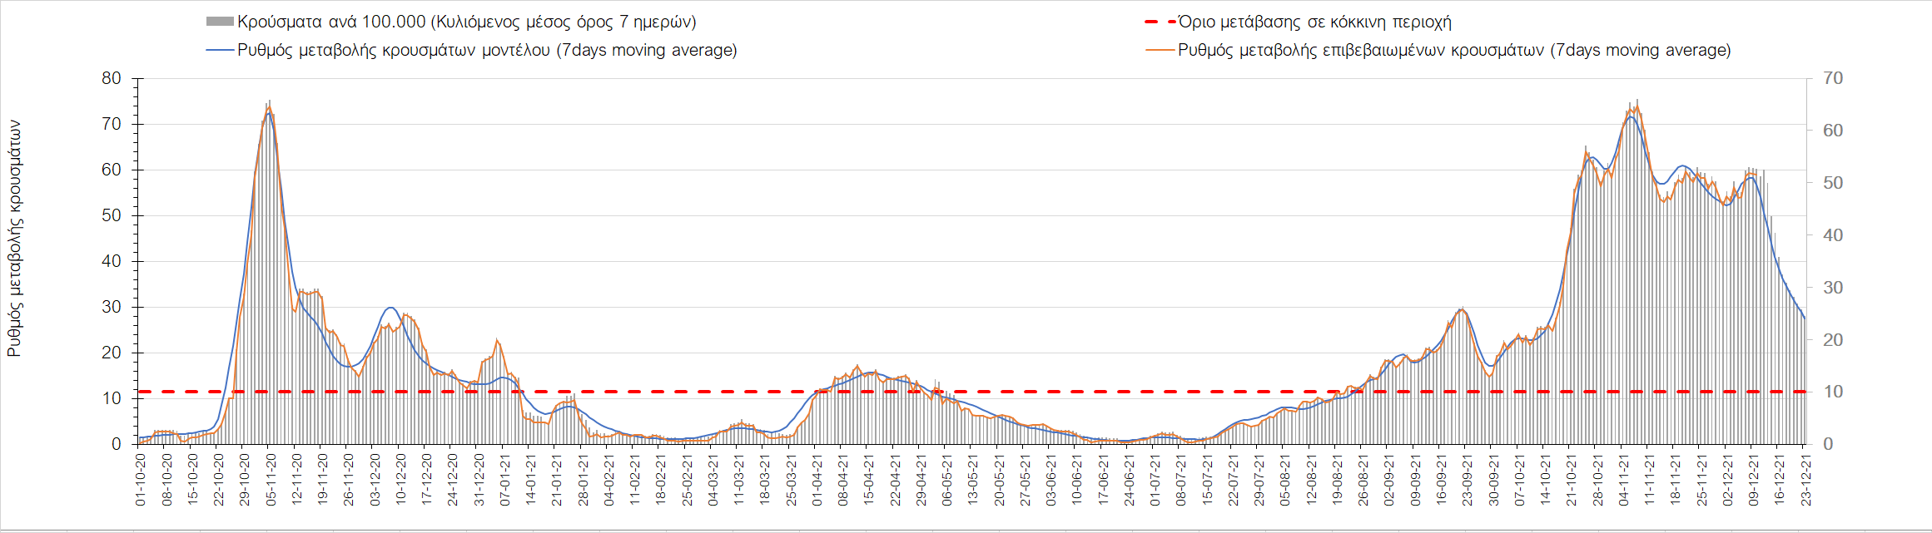
Task: Click the orange line legend marker
Action: tap(1160, 50)
